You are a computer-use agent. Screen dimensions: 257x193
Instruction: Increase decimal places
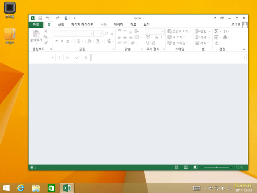pyautogui.click(x=148, y=43)
